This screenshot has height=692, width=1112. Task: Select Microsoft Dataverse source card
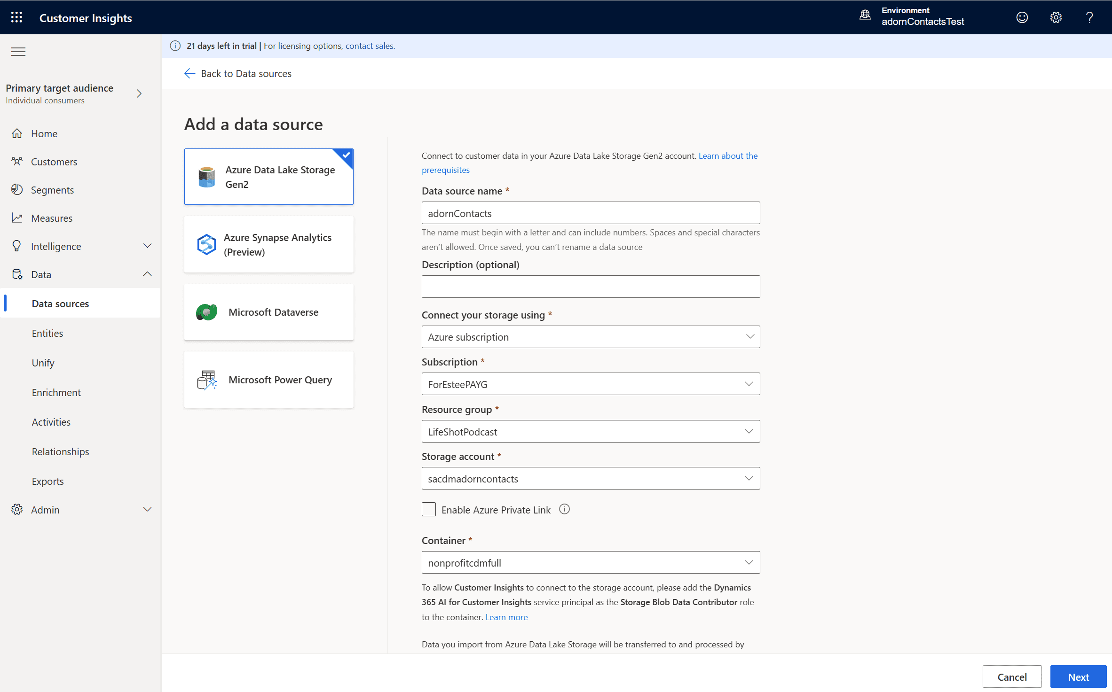click(x=268, y=312)
